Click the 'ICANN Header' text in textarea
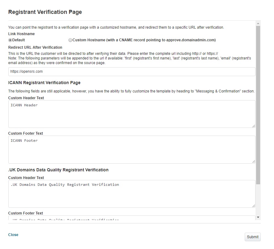Viewport: 274px width, 249px height. (x=24, y=105)
